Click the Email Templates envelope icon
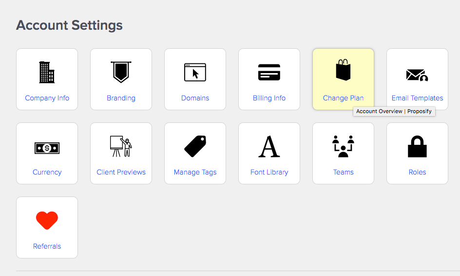460x276 pixels. click(x=417, y=75)
